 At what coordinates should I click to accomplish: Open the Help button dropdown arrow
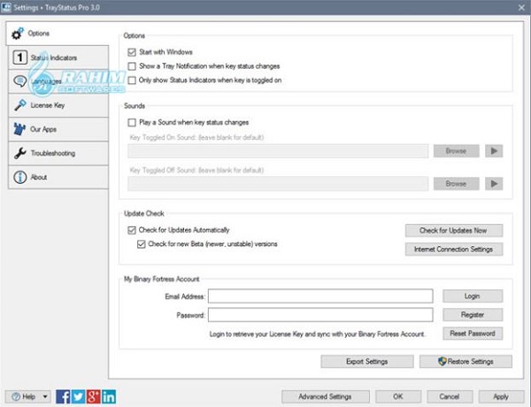(45, 396)
